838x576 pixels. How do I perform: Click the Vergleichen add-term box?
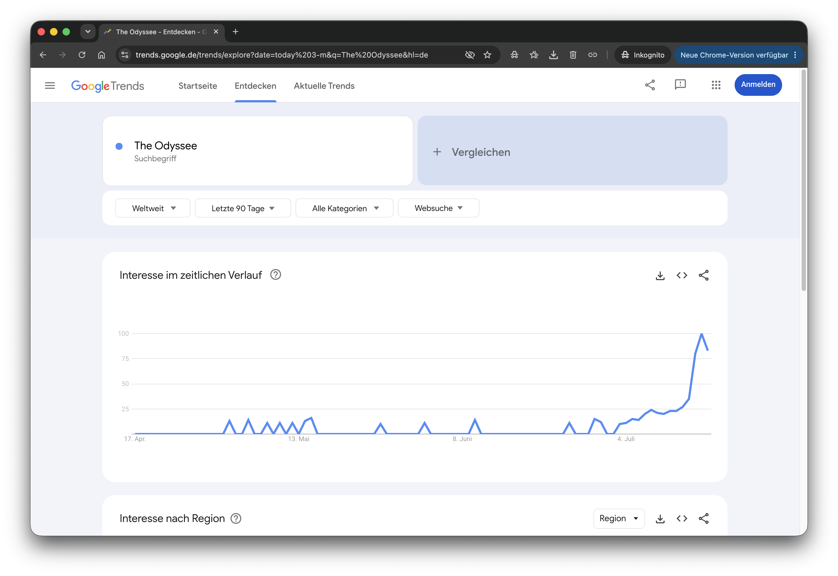[572, 150]
